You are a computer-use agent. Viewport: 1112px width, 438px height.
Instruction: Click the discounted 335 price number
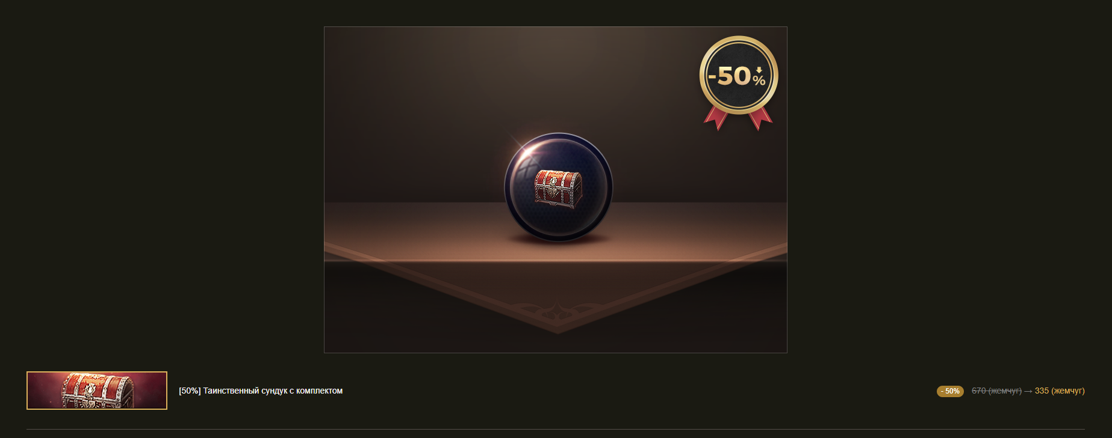pyautogui.click(x=1042, y=391)
